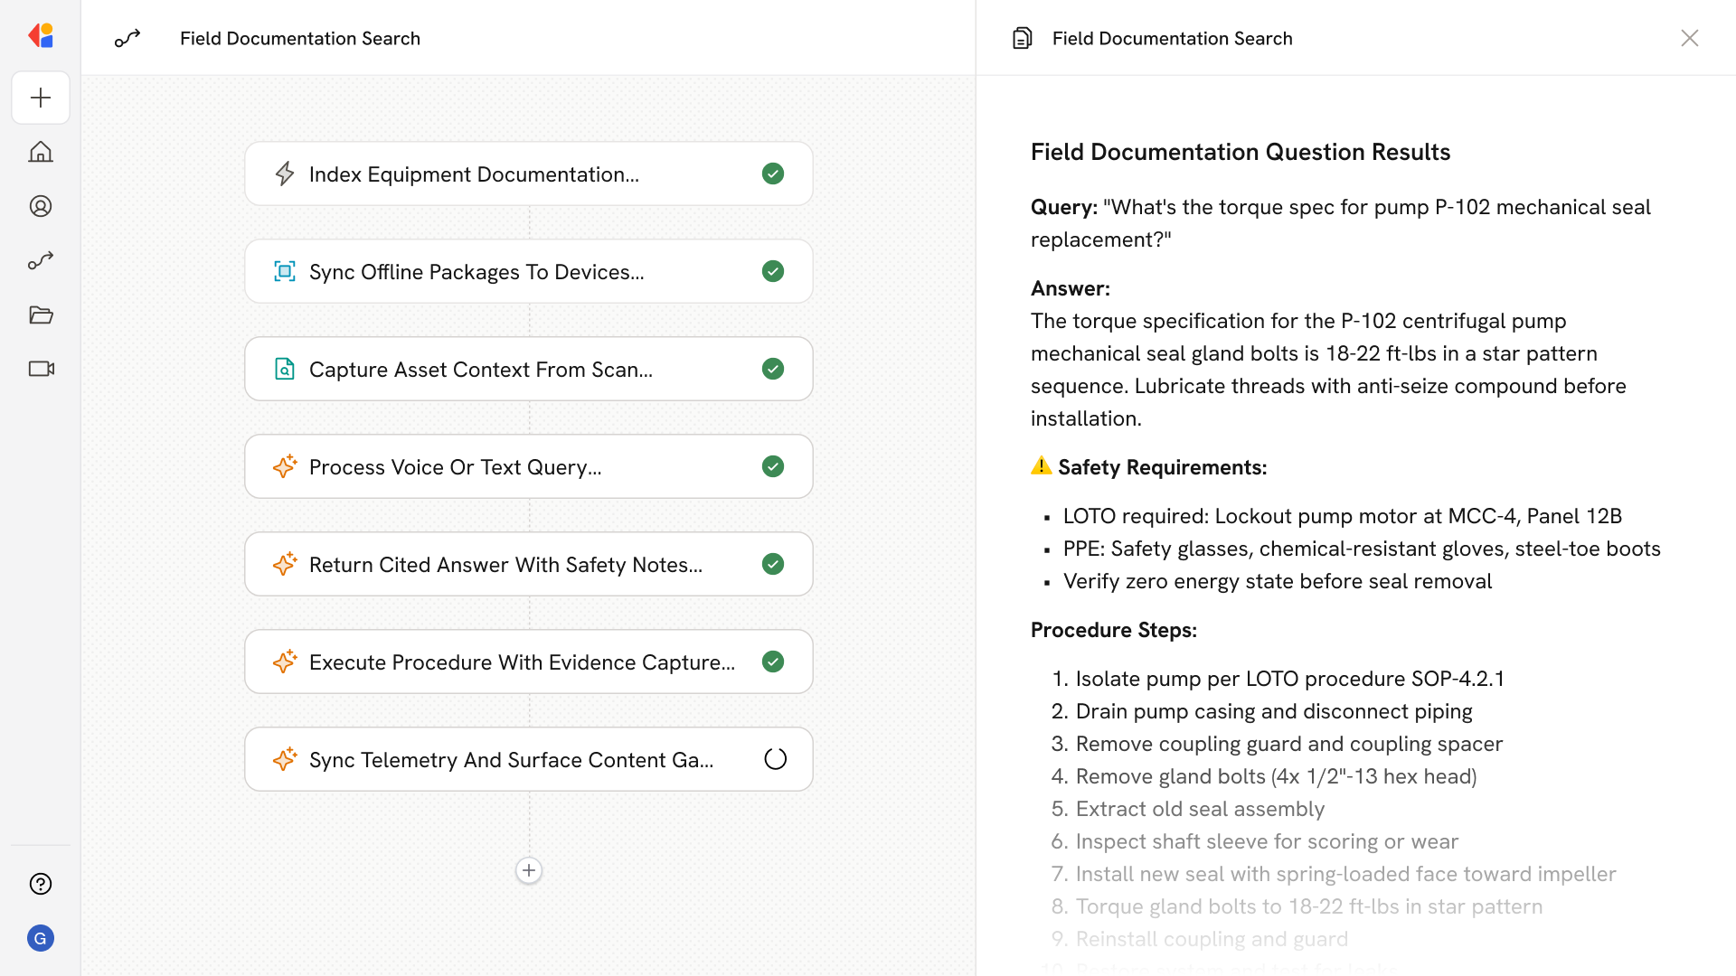Click the app logo in the top-left corner
The width and height of the screenshot is (1736, 976).
(41, 36)
